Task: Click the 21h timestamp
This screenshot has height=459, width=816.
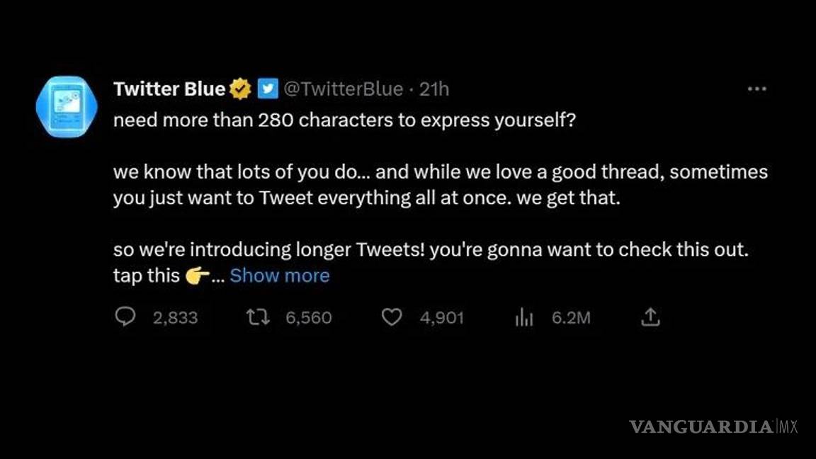Action: click(434, 89)
